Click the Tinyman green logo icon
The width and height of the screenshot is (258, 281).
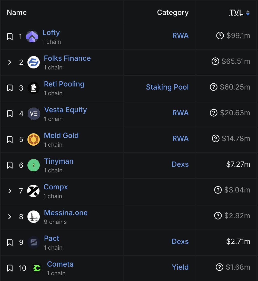34,165
